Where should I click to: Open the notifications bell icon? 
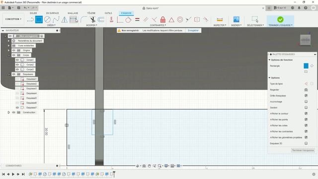point(299,8)
